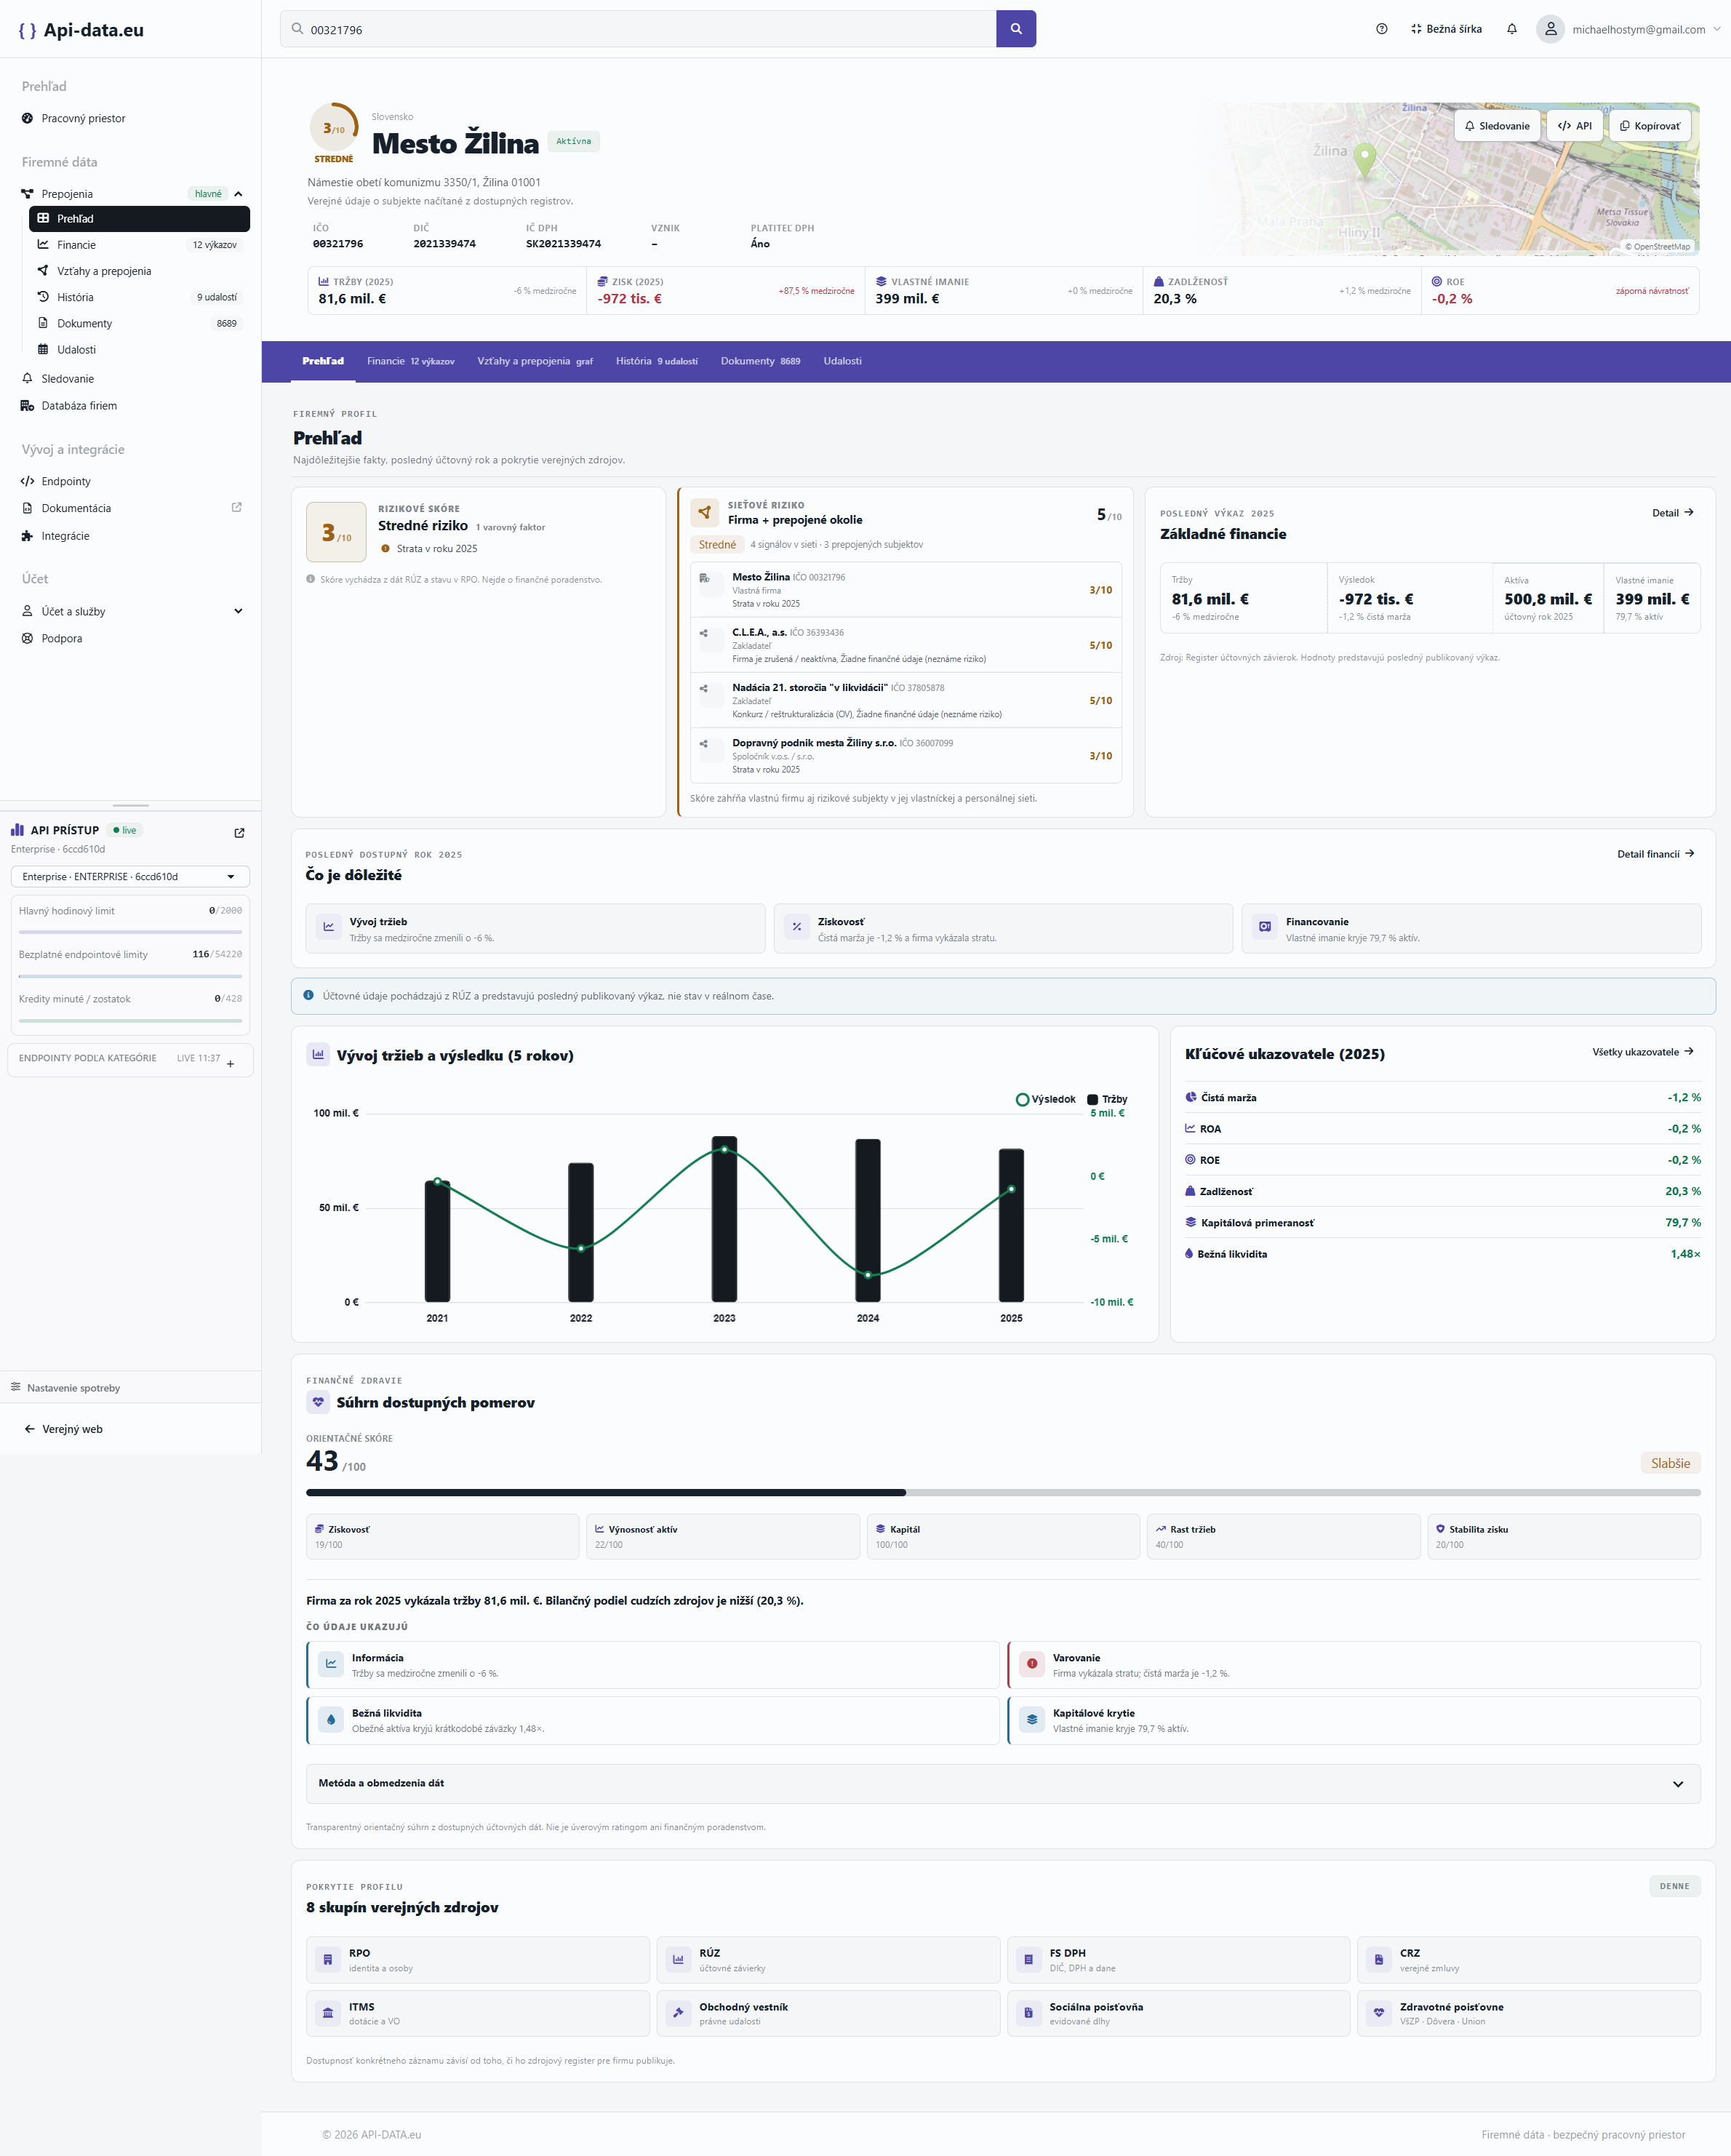The height and width of the screenshot is (2156, 1731).
Task: Click the Hlavný hodinový limit bar
Action: (130, 932)
